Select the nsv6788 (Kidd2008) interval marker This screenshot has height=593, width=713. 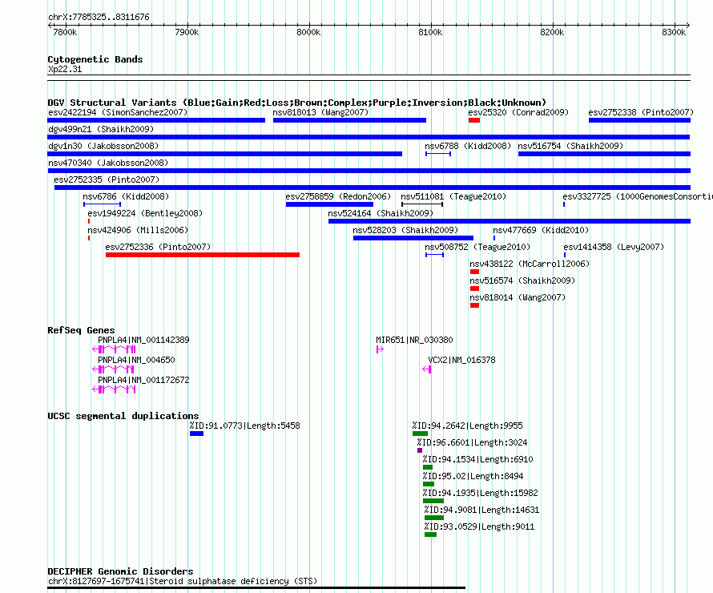click(x=438, y=154)
